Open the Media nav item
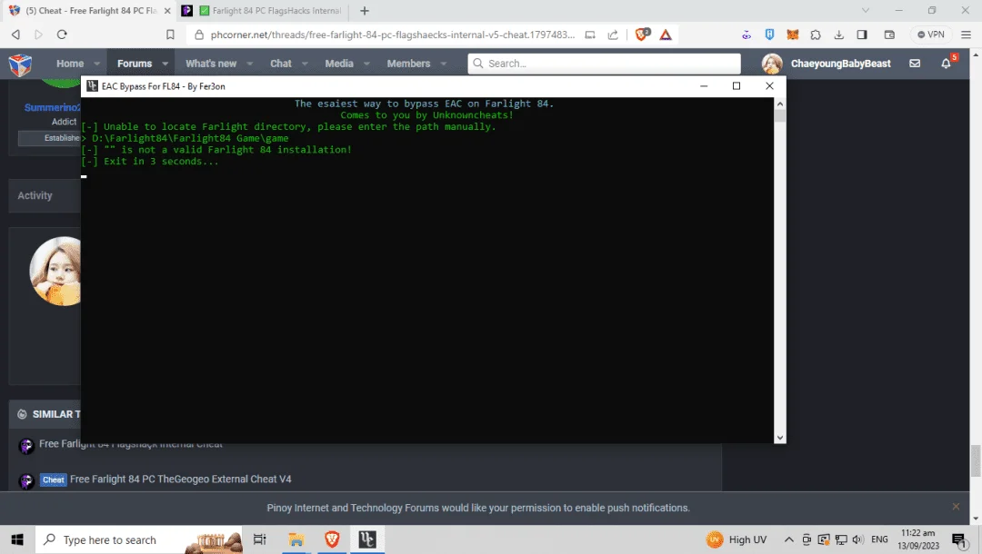The width and height of the screenshot is (982, 554). tap(339, 64)
